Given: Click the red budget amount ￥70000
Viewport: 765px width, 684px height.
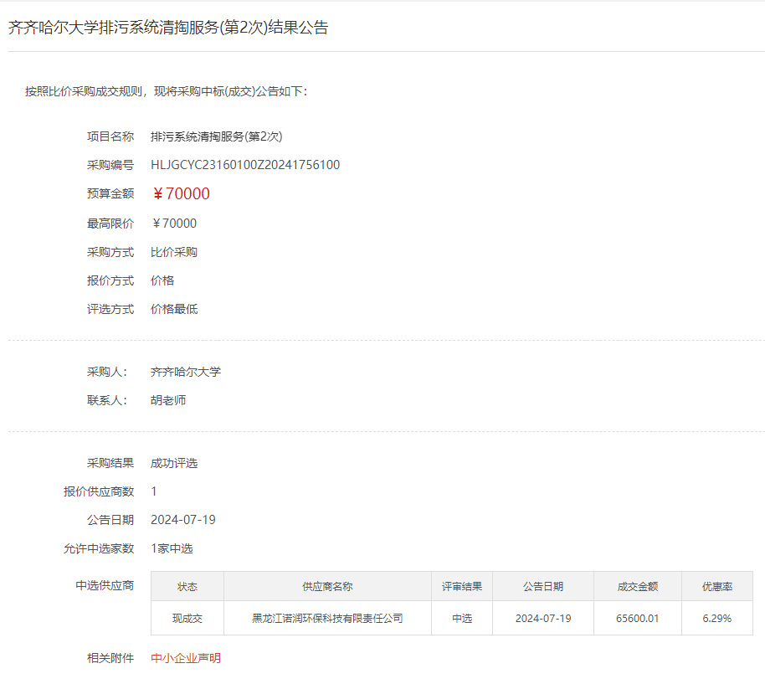Looking at the screenshot, I should coord(181,193).
